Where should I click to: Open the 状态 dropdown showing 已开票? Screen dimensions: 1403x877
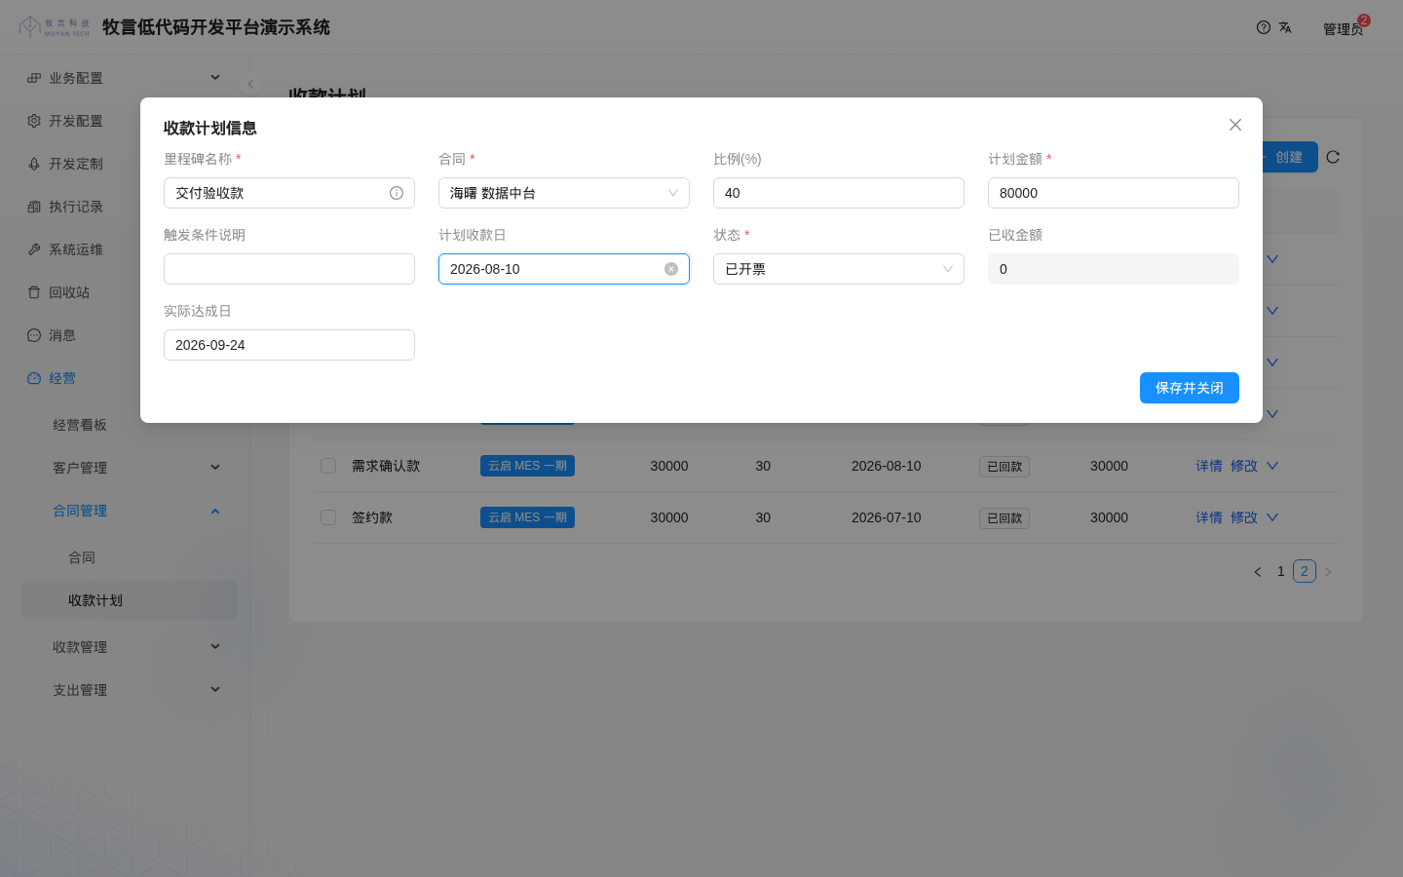pyautogui.click(x=839, y=269)
